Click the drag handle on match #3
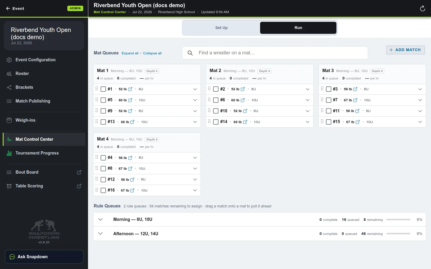The width and height of the screenshot is (431, 269). pyautogui.click(x=322, y=88)
